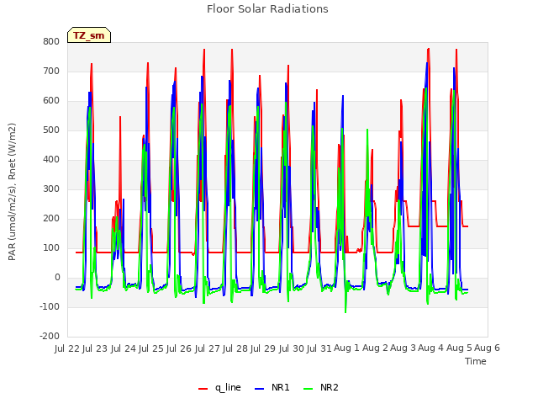Click the Jul 27 x-axis date label
The height and width of the screenshot is (404, 538).
point(208,348)
